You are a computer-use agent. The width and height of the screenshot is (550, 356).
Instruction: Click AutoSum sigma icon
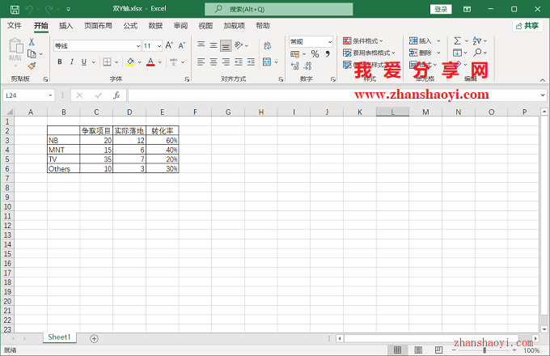click(458, 40)
